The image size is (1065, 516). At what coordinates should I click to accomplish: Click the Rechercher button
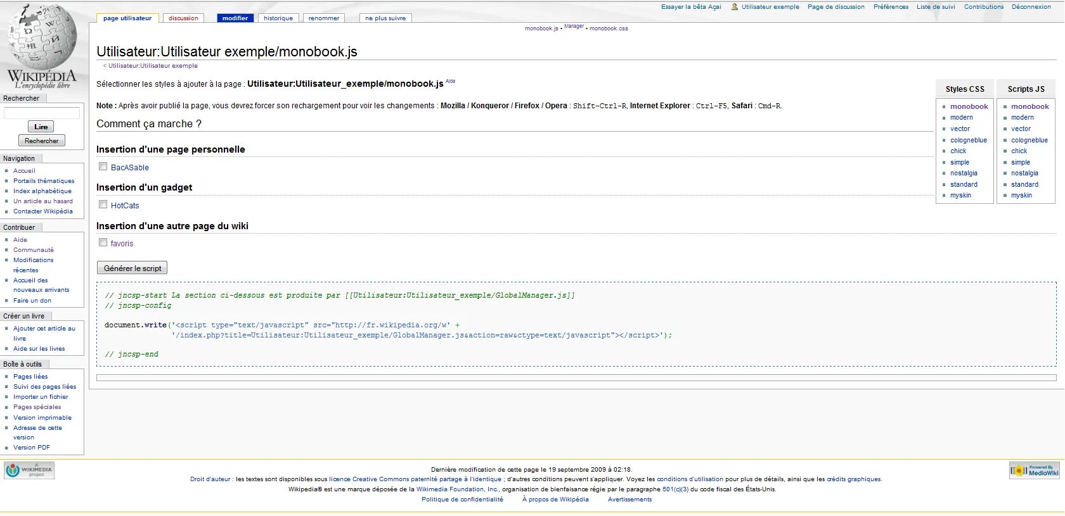tap(42, 141)
